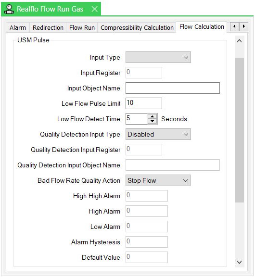Close the Realflo Flow Run Gas tab
The height and width of the screenshot is (278, 255).
point(94,9)
